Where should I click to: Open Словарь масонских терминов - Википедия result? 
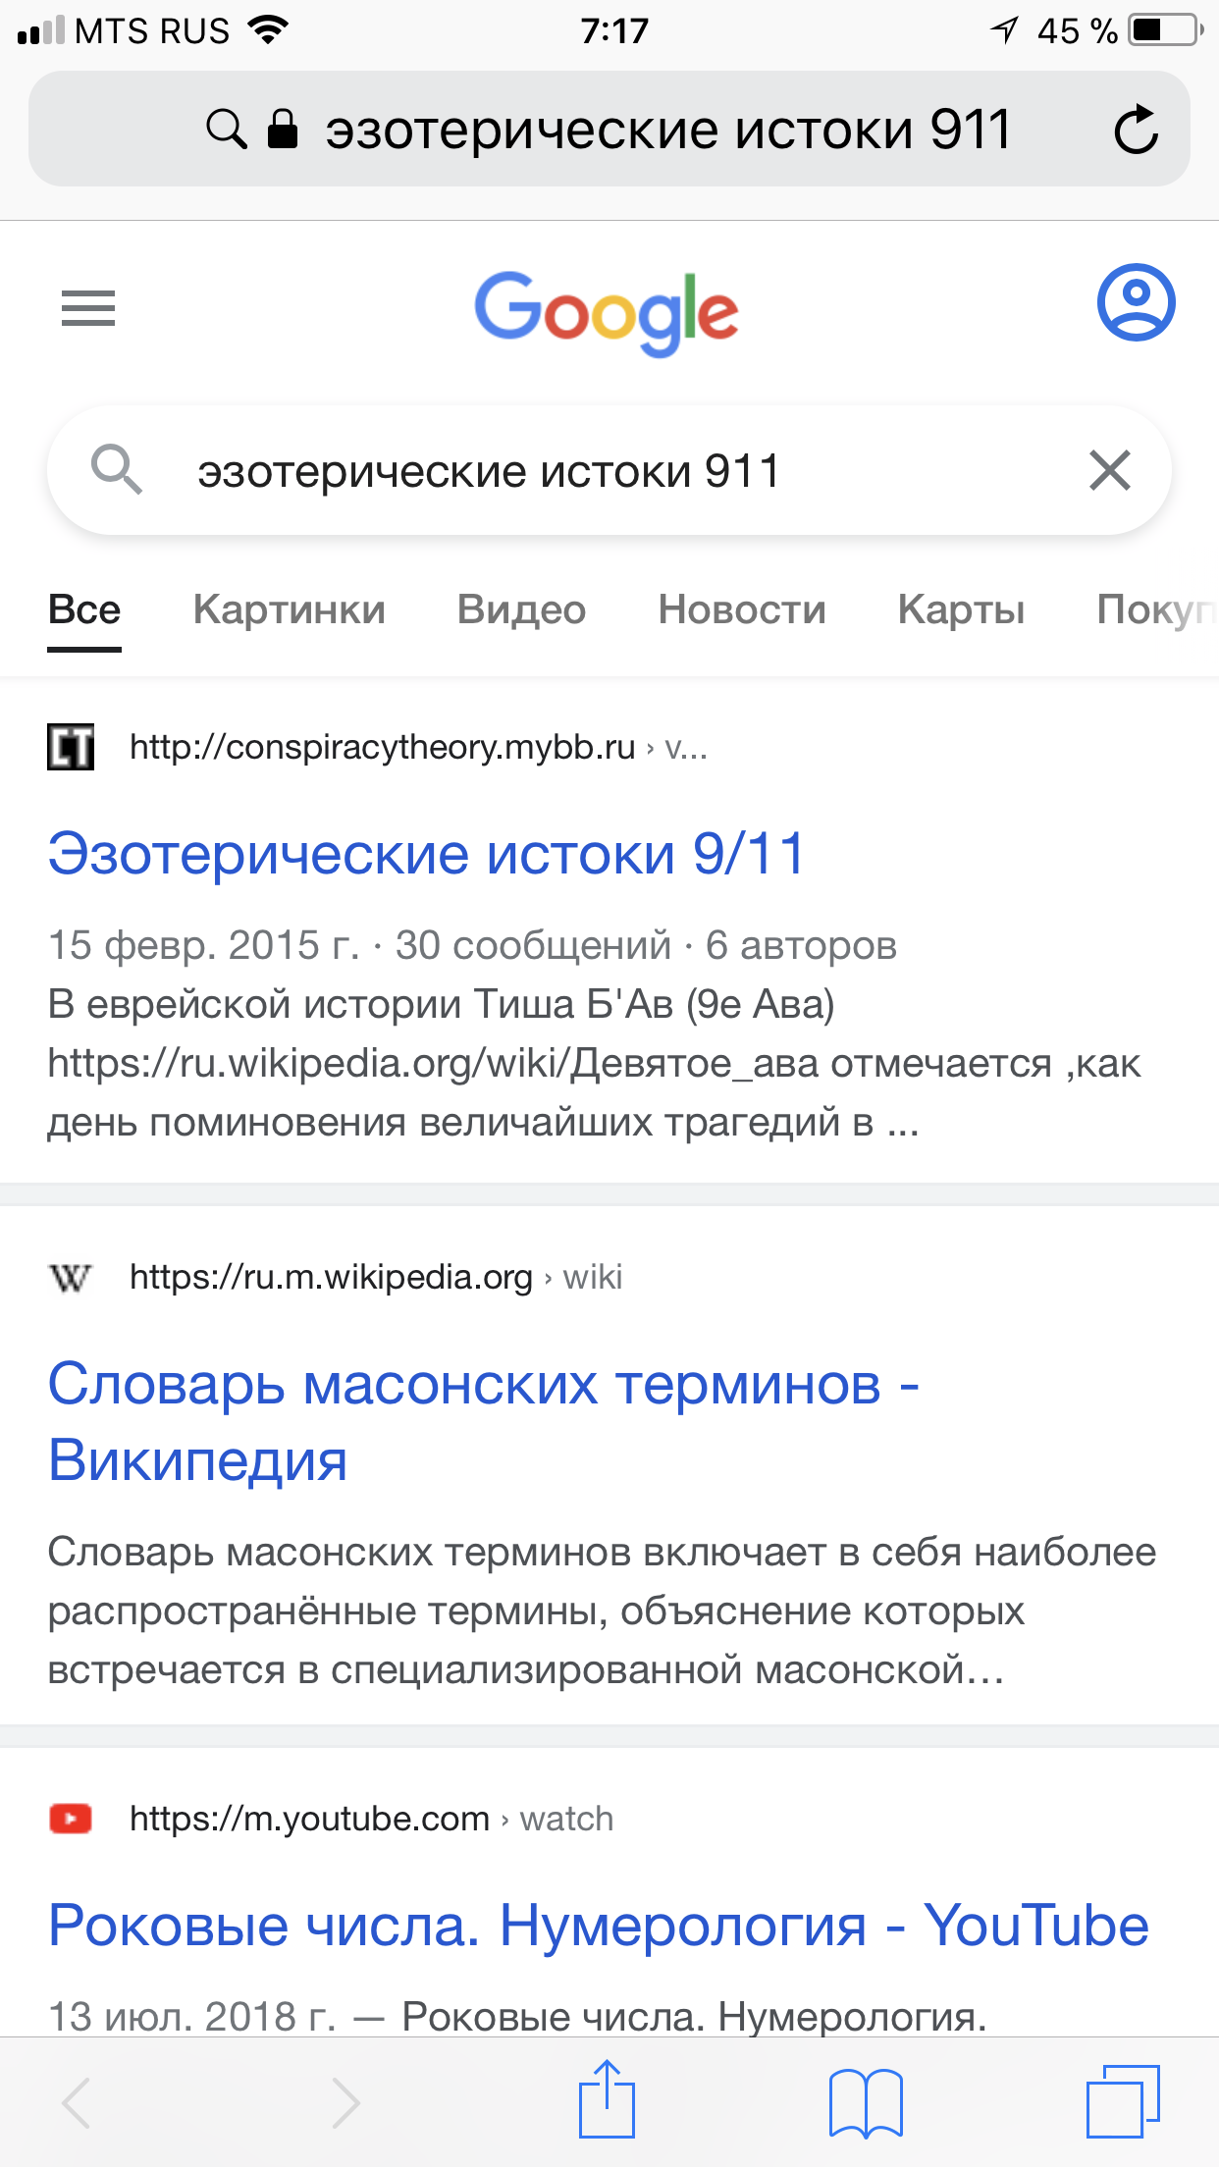point(484,1422)
